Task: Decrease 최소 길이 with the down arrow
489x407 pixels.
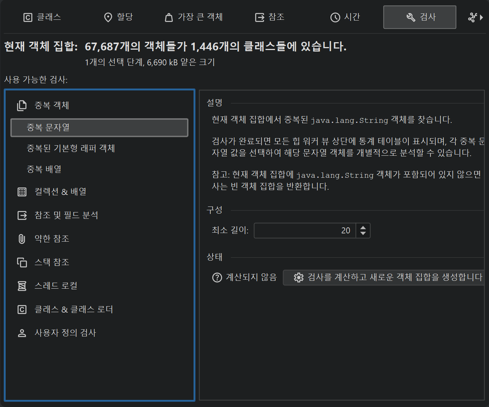Action: click(363, 234)
